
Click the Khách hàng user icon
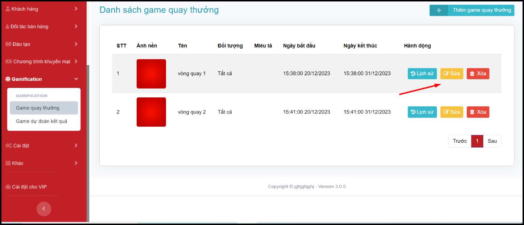pyautogui.click(x=8, y=9)
